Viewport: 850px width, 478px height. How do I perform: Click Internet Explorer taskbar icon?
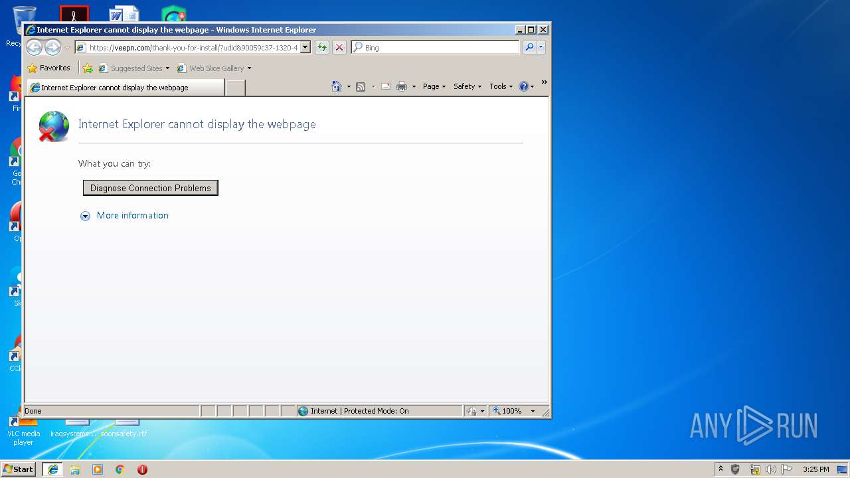(x=53, y=469)
